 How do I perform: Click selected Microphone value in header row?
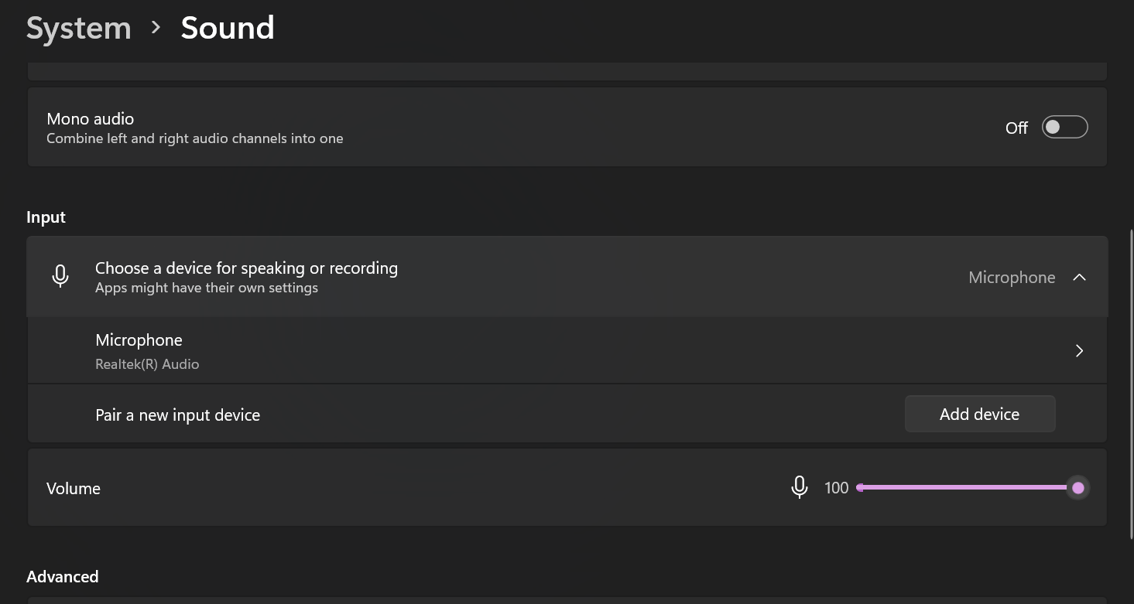point(1012,277)
